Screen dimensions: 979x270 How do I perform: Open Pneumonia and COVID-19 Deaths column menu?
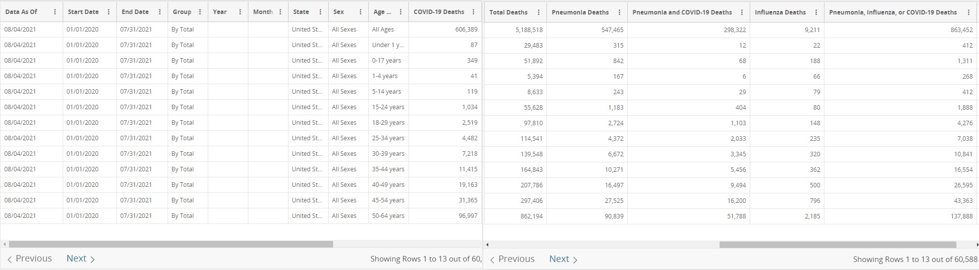pos(742,13)
